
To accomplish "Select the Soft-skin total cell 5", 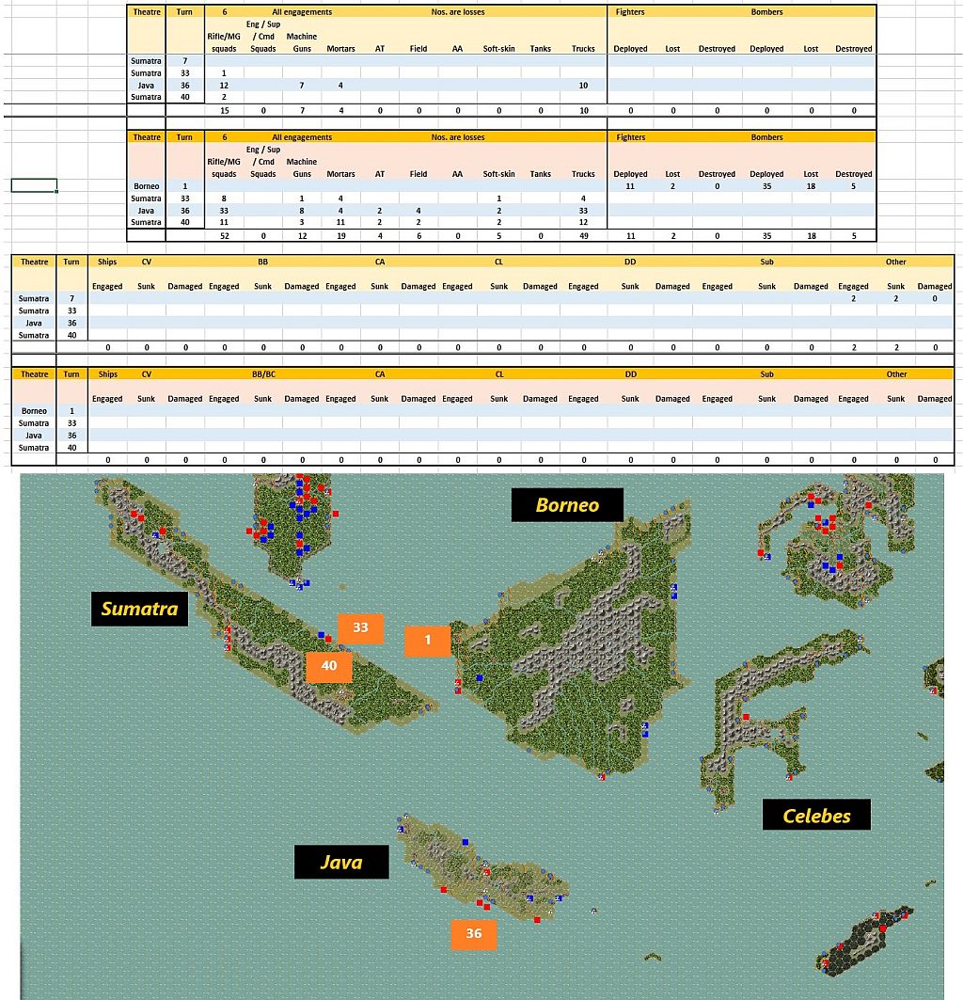I will 498,236.
